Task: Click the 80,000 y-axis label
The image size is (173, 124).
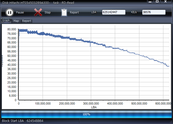Action: [12, 29]
